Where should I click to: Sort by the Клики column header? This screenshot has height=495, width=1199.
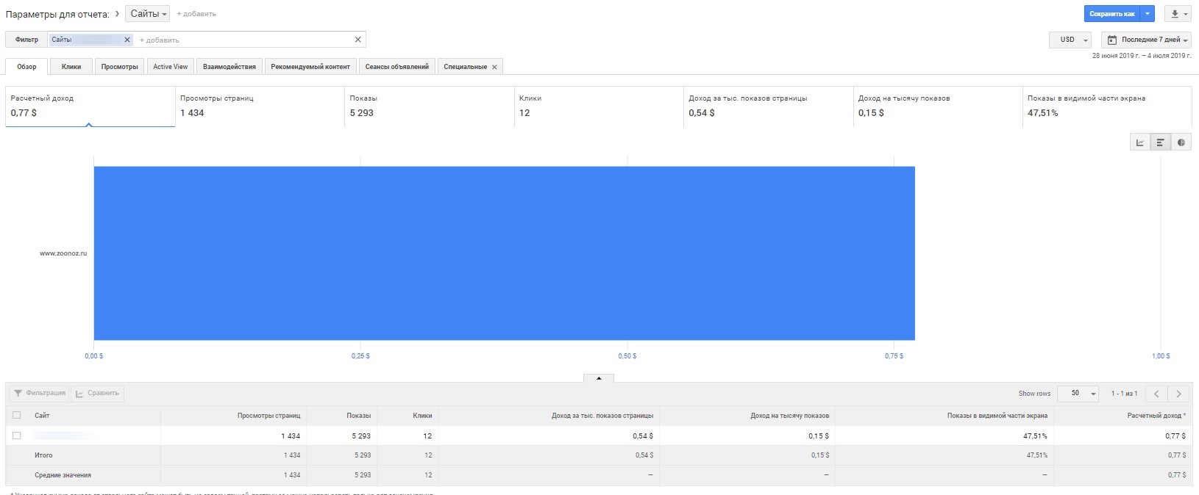pos(422,416)
